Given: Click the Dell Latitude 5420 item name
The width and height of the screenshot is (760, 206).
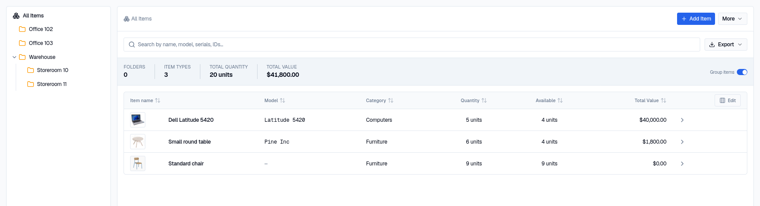Looking at the screenshot, I should tap(191, 120).
